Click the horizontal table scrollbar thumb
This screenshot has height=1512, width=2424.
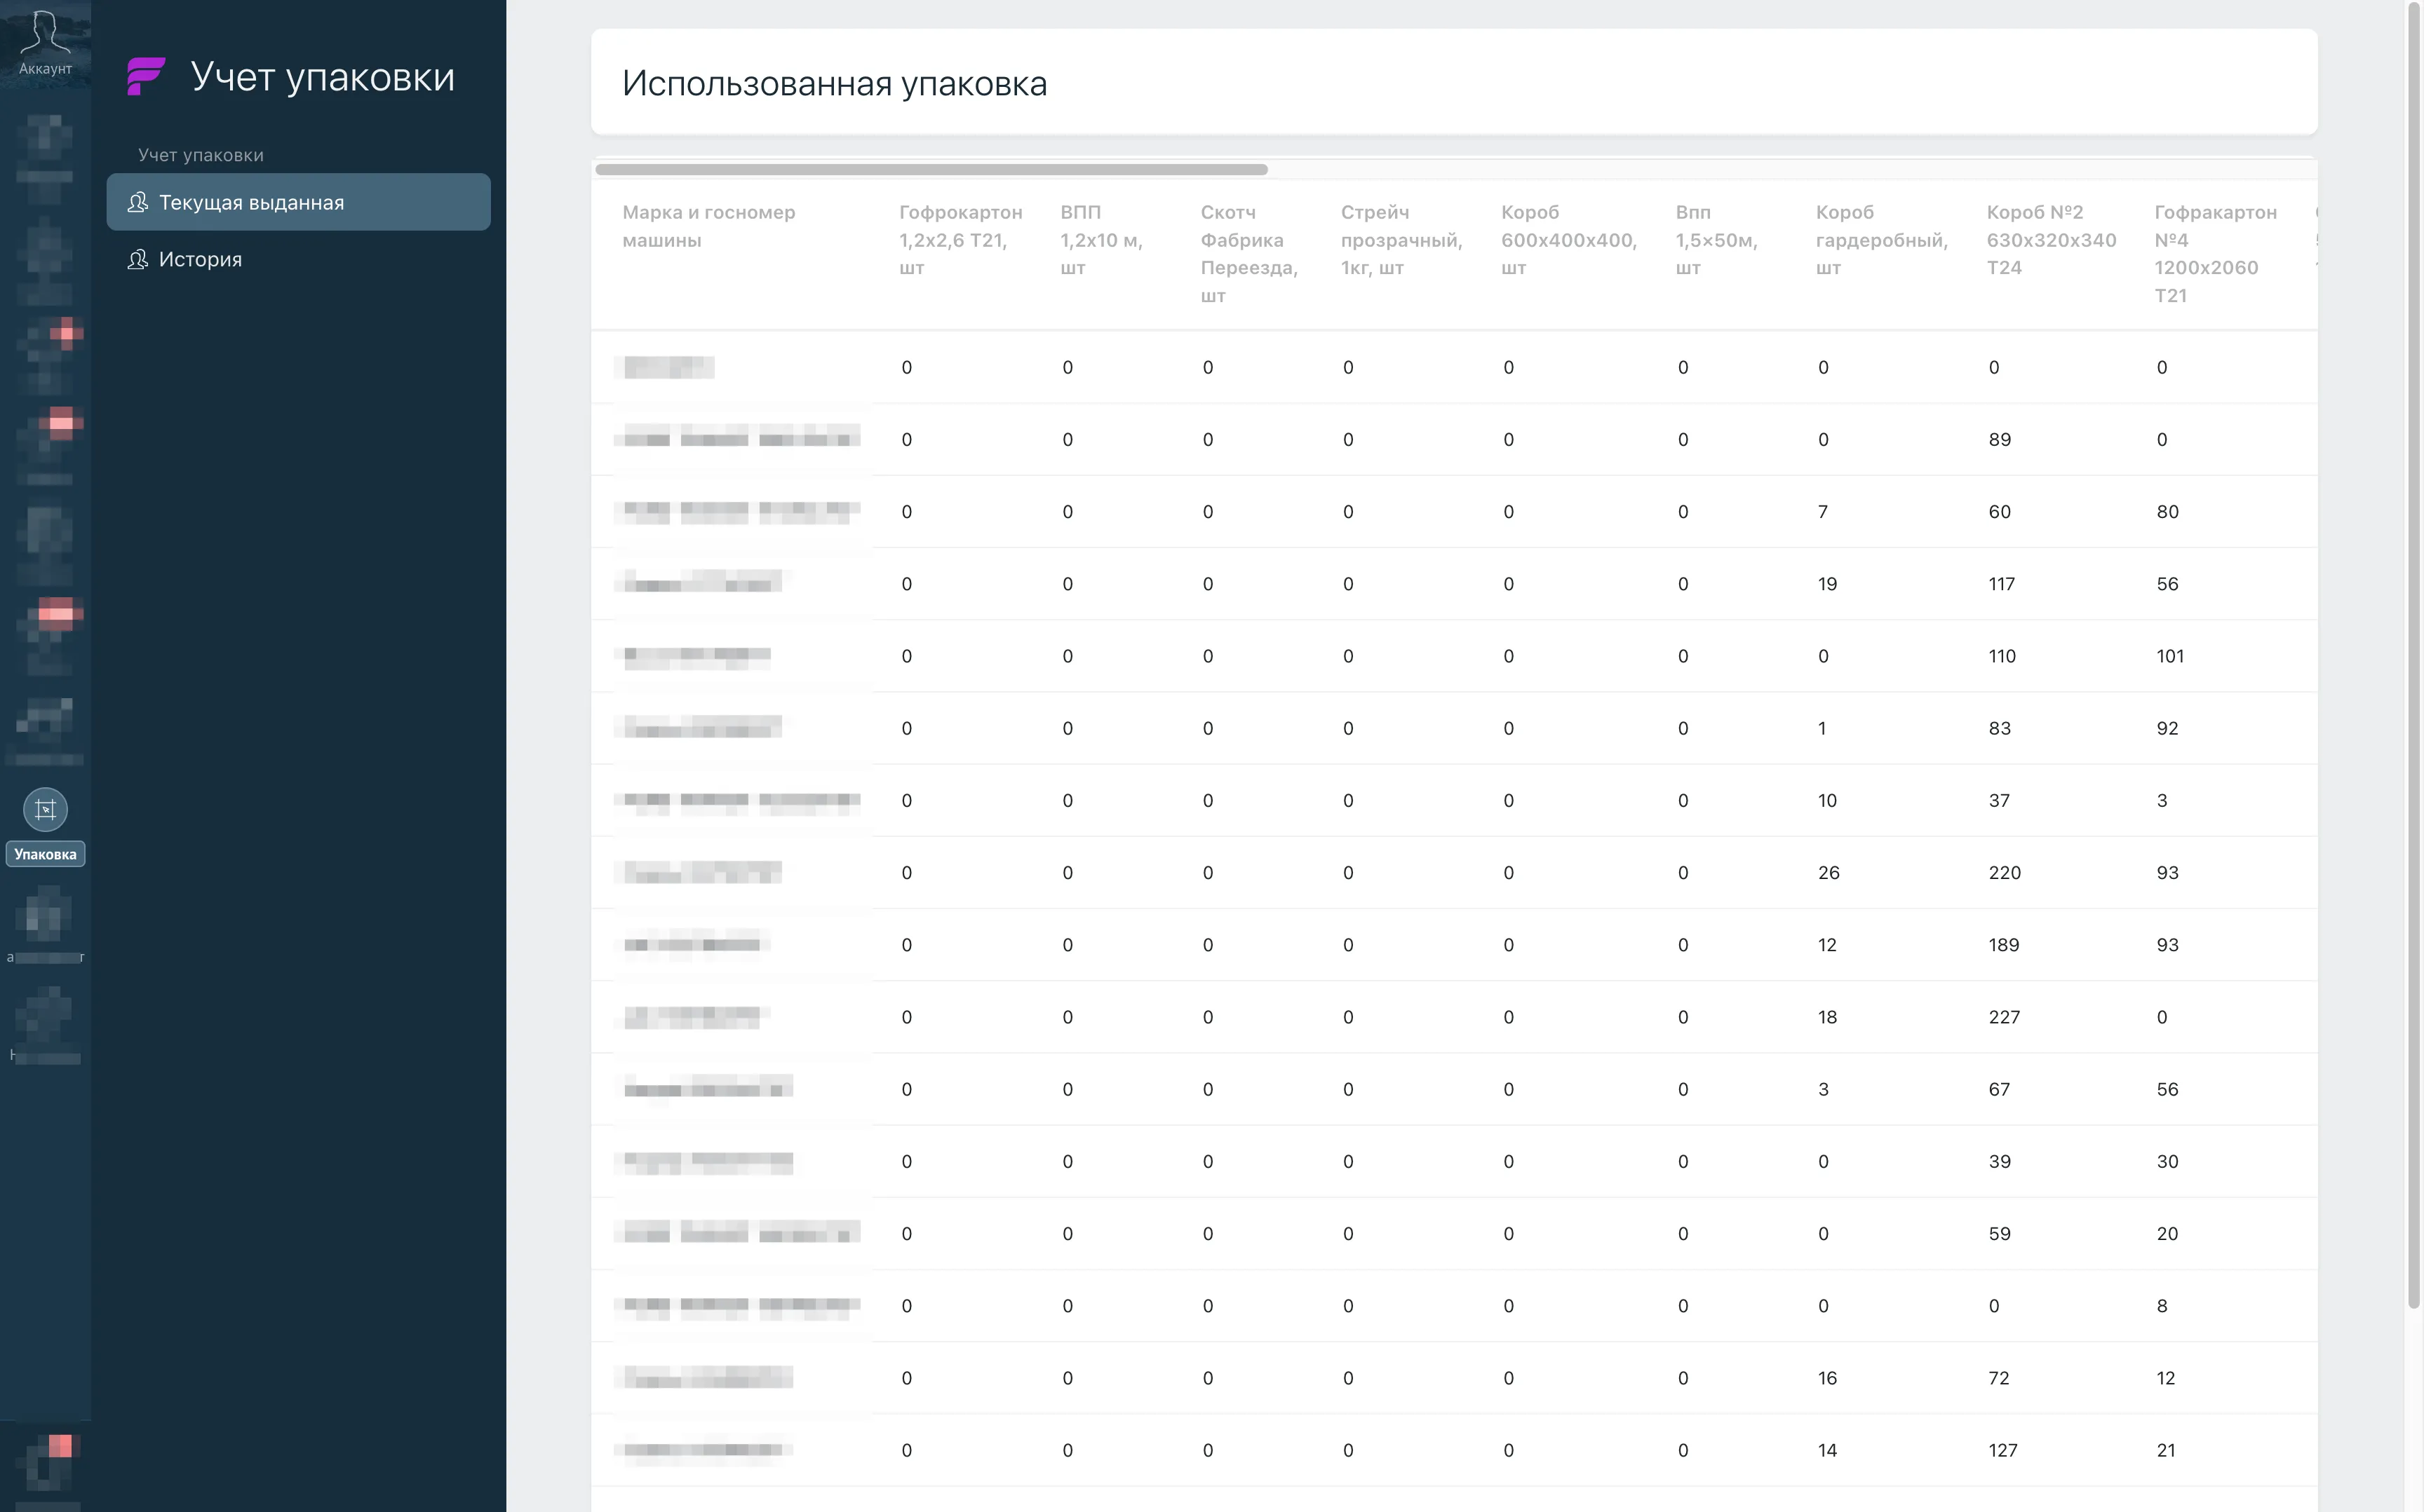click(x=930, y=169)
